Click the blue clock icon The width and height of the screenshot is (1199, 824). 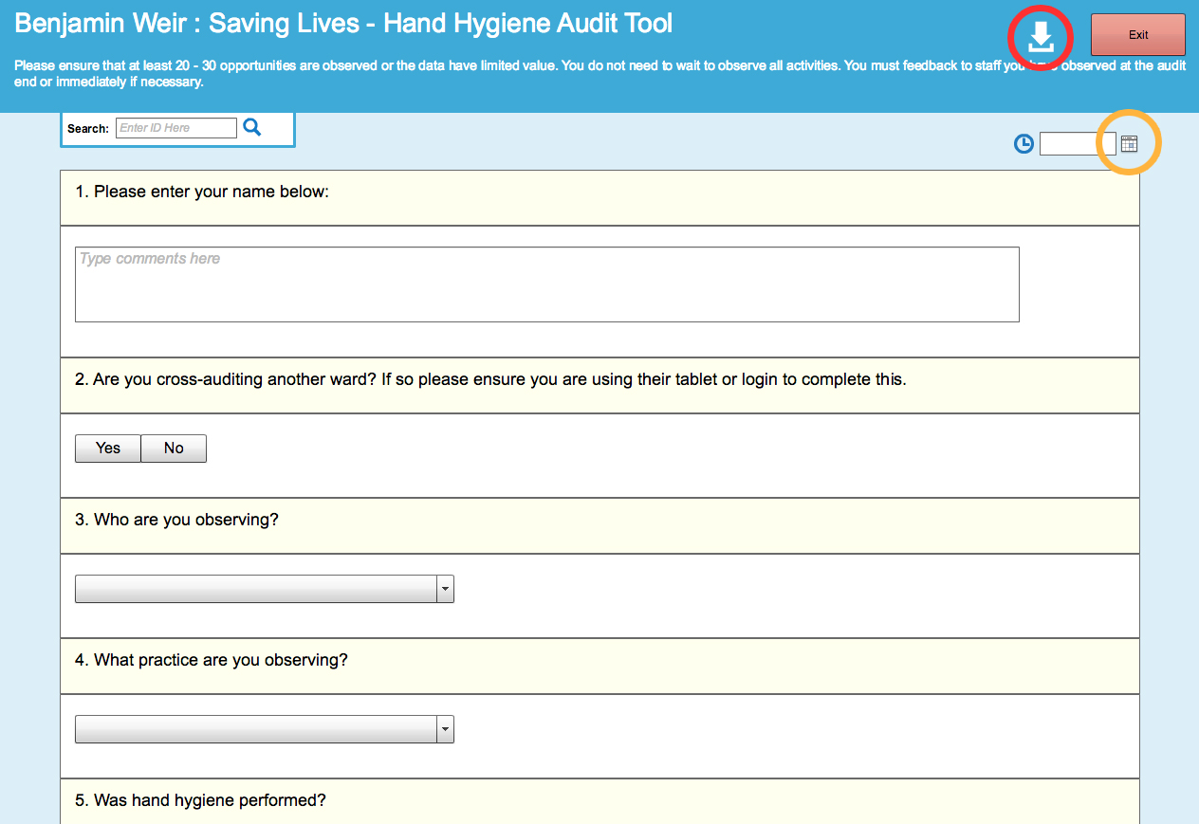coord(1024,144)
